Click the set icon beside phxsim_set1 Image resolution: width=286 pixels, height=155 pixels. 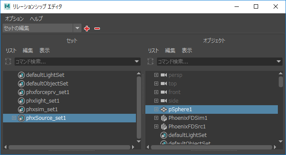[21, 109]
